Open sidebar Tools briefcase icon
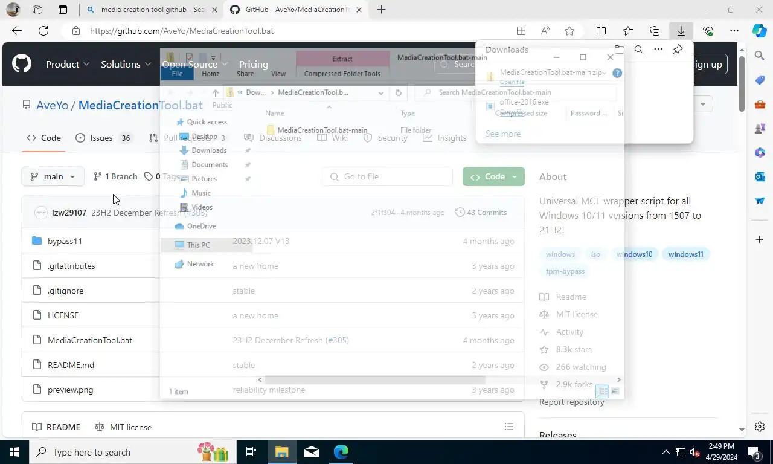The height and width of the screenshot is (464, 773). 760,104
